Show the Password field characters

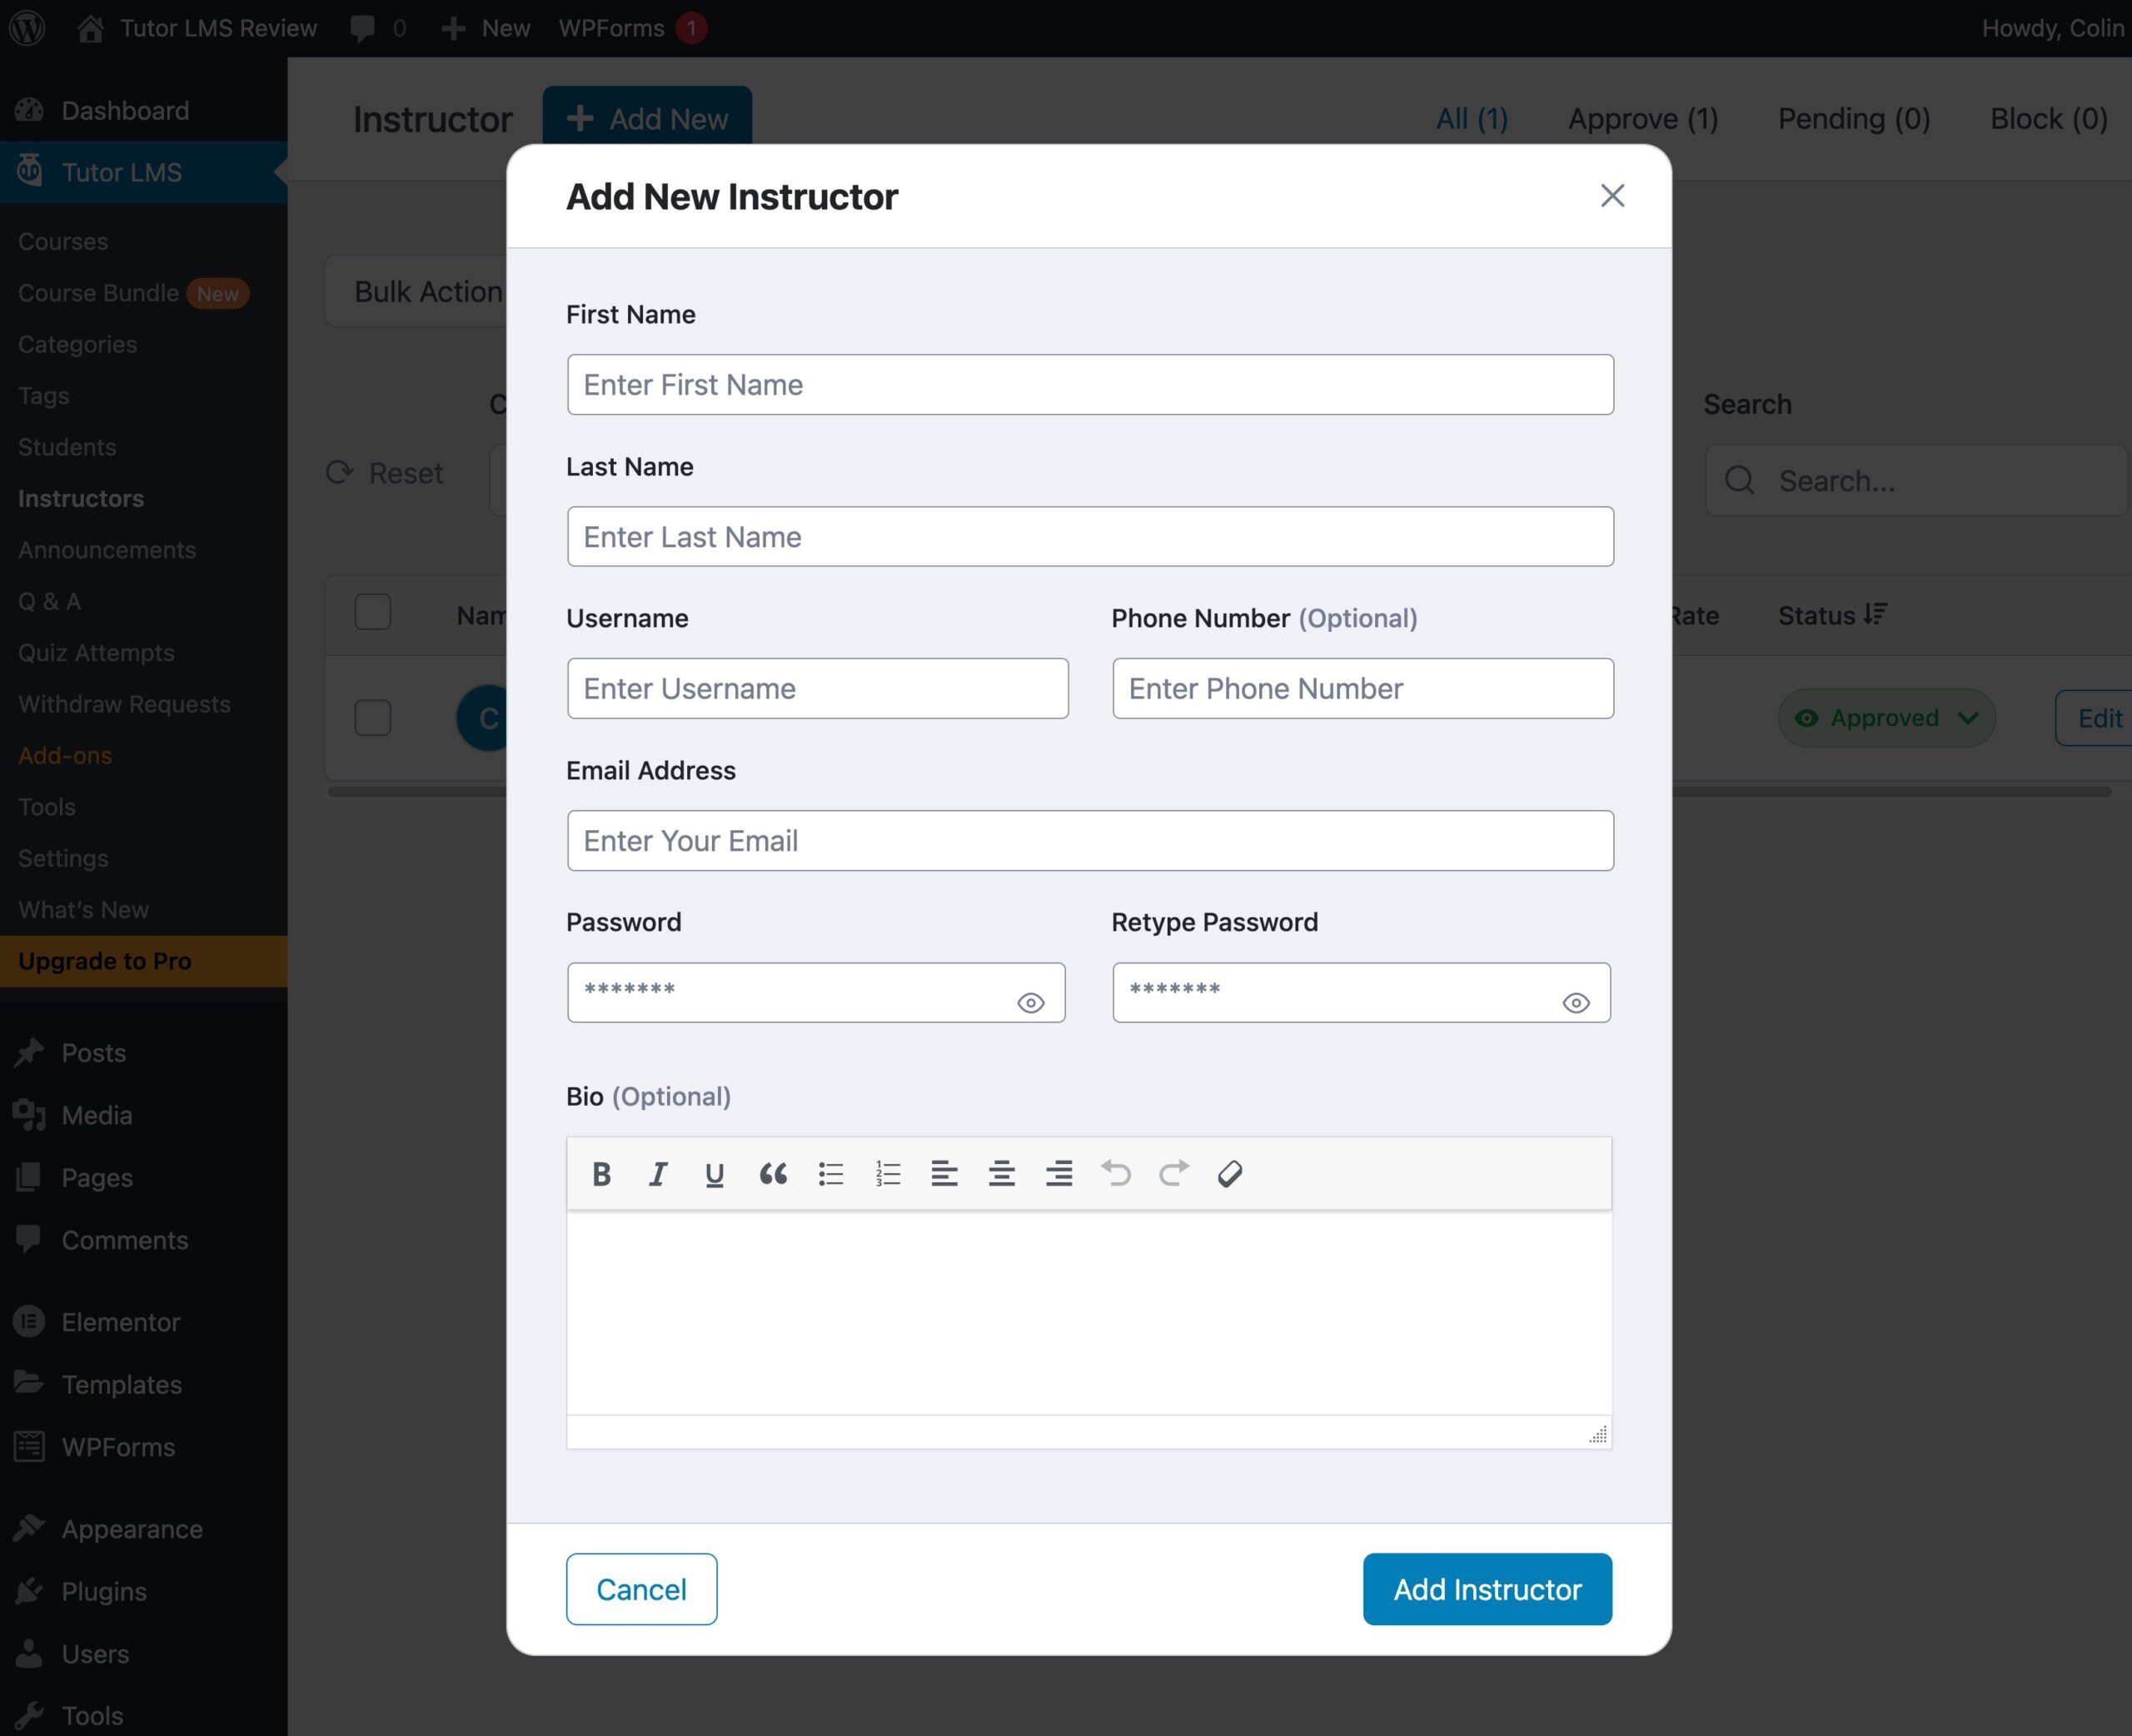point(1031,1003)
